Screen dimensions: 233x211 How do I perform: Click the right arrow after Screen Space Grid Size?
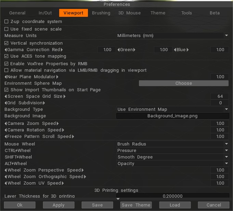pyautogui.click(x=64, y=96)
